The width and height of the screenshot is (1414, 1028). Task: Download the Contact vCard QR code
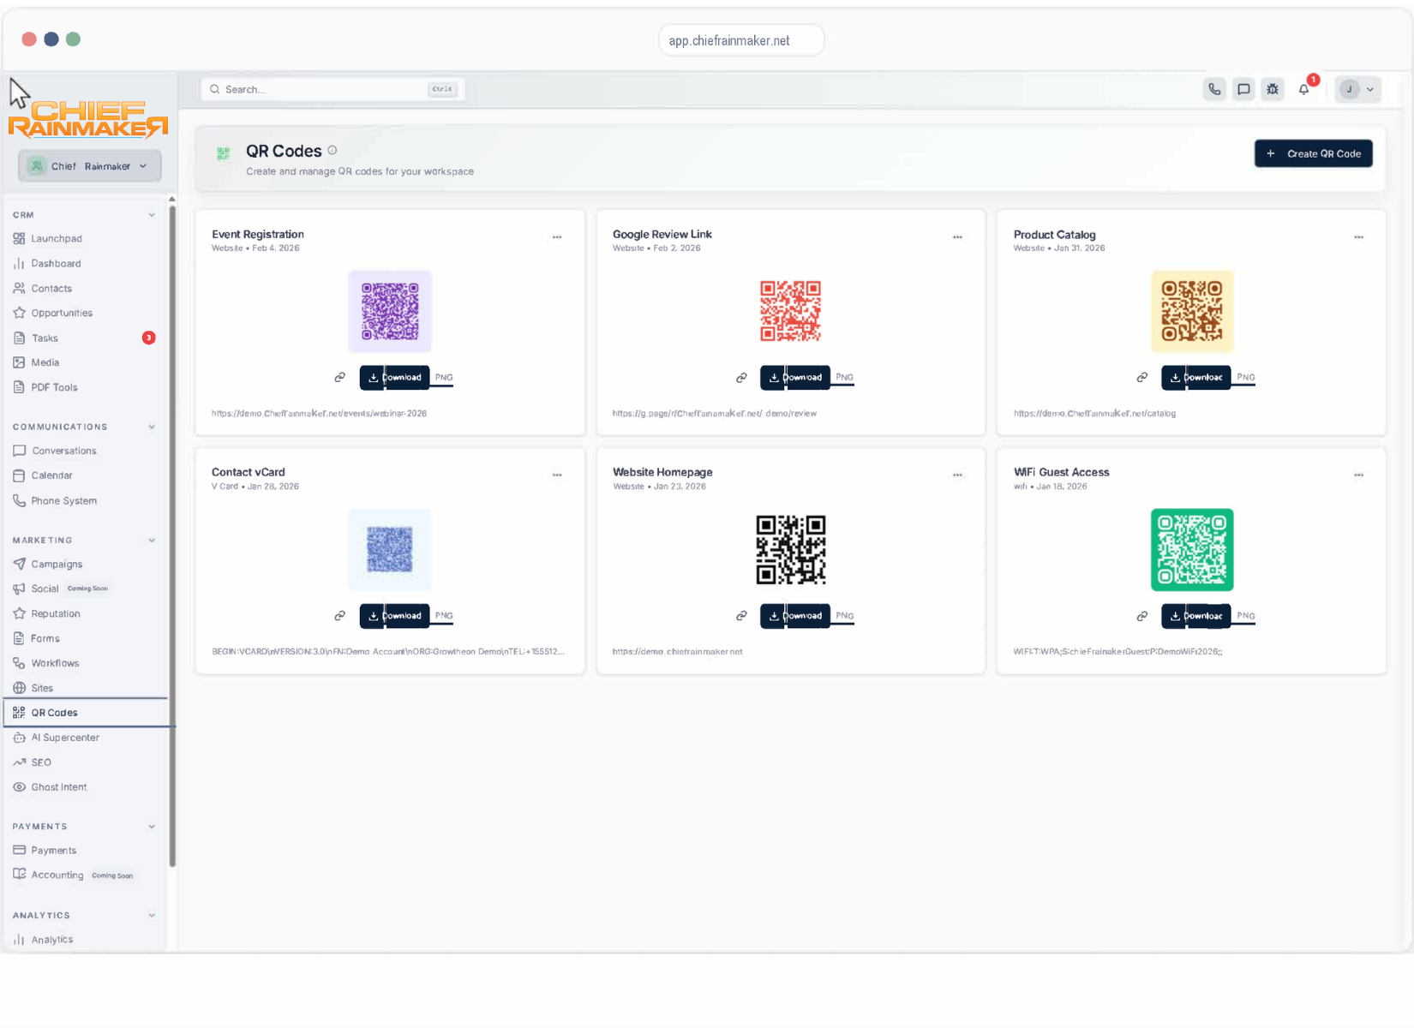(394, 616)
